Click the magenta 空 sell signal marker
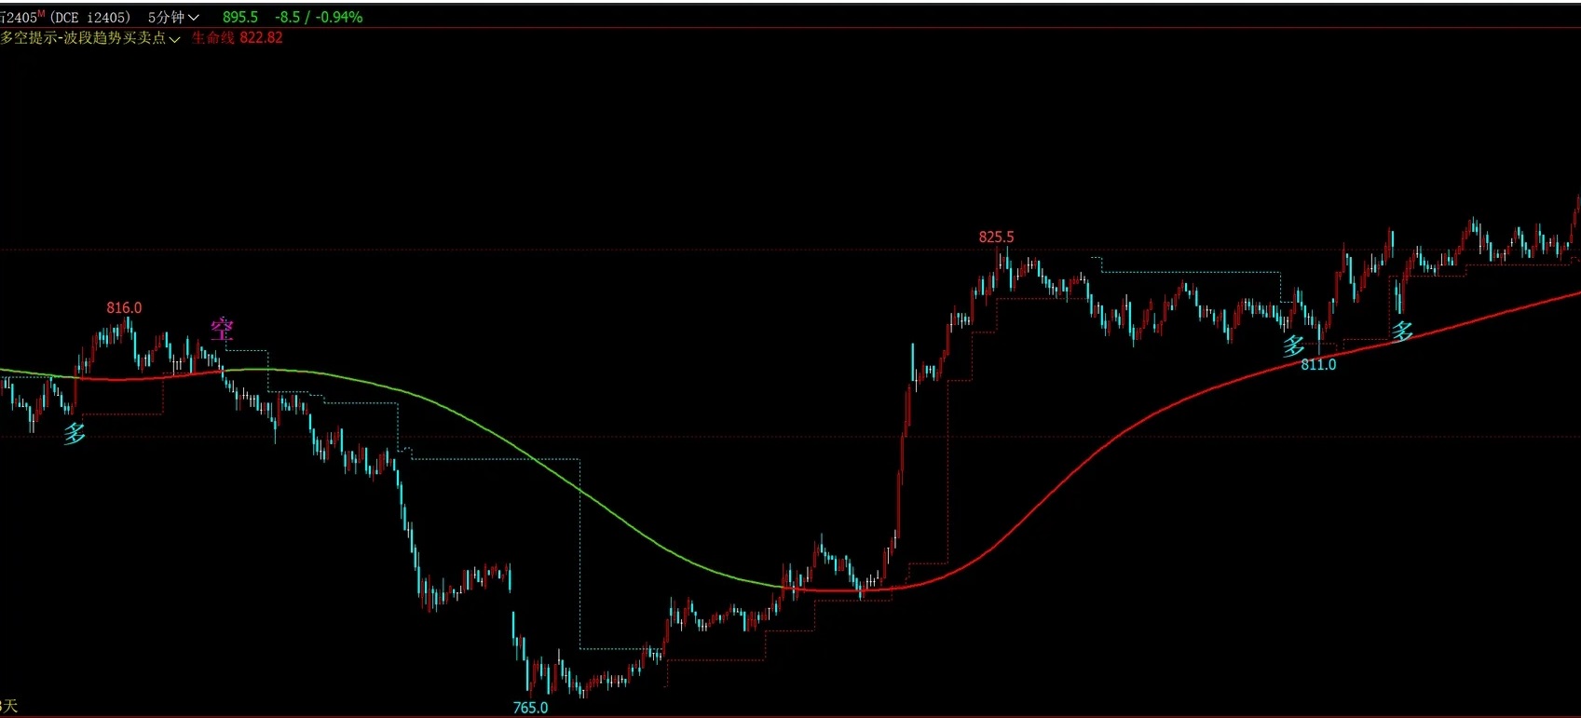Image resolution: width=1581 pixels, height=718 pixels. [x=222, y=329]
